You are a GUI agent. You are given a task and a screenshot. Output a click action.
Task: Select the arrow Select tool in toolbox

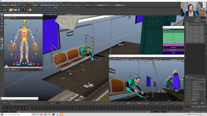pyautogui.click(x=2, y=15)
